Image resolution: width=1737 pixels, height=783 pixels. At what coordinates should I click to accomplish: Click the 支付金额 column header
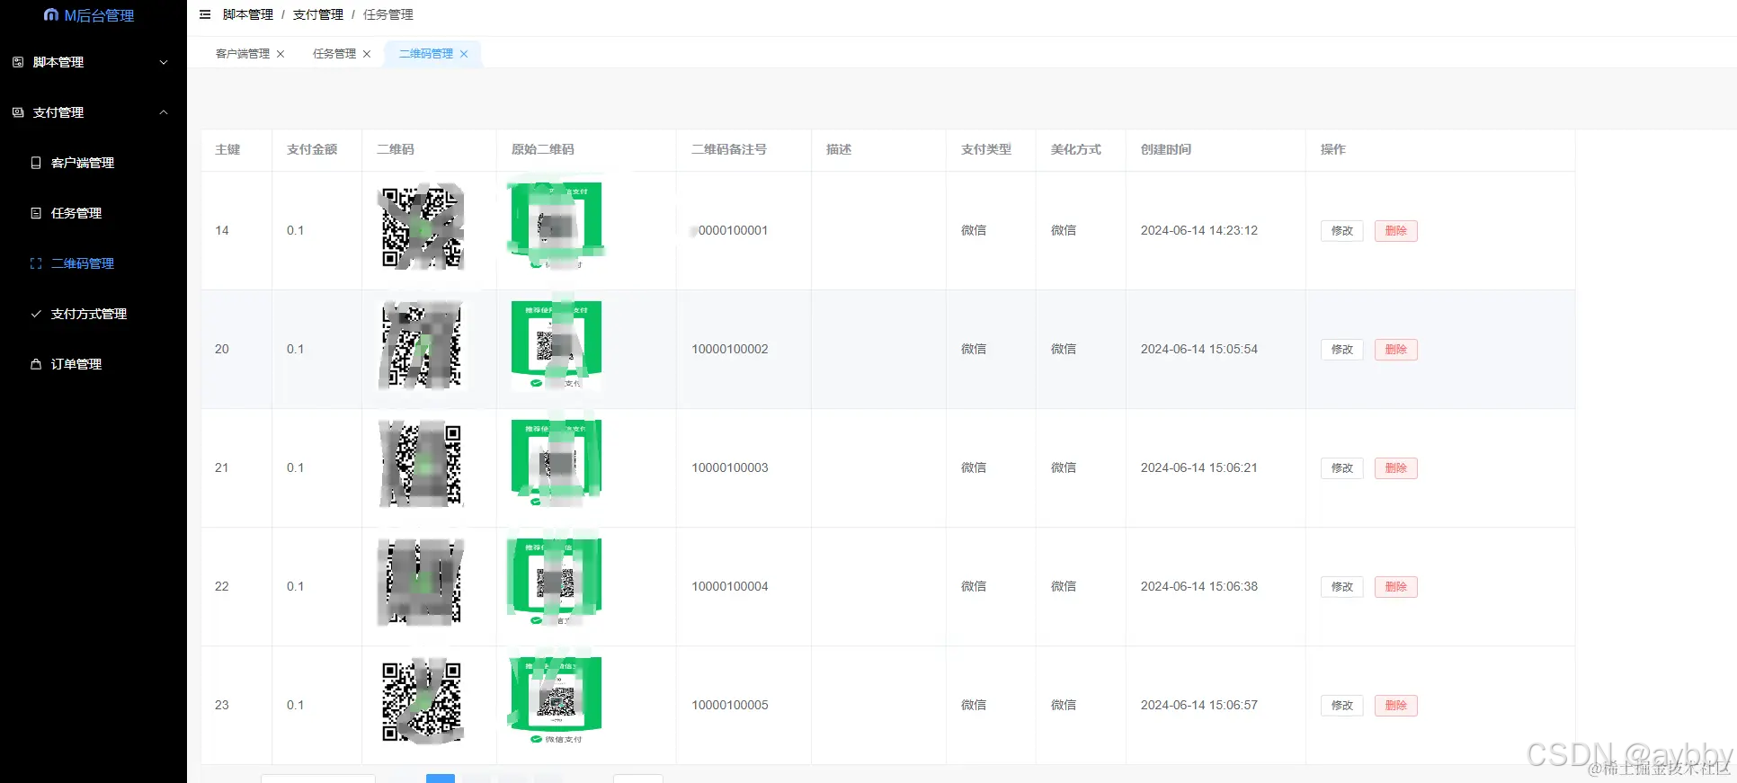pos(312,149)
